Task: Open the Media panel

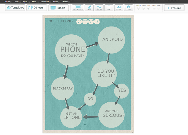Action: (x=58, y=8)
